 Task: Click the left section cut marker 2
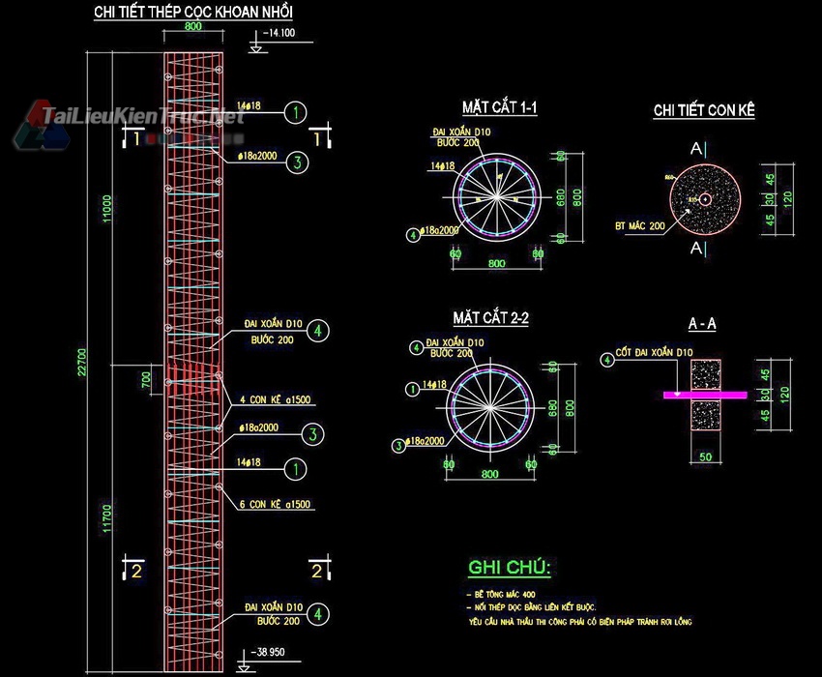coord(135,571)
